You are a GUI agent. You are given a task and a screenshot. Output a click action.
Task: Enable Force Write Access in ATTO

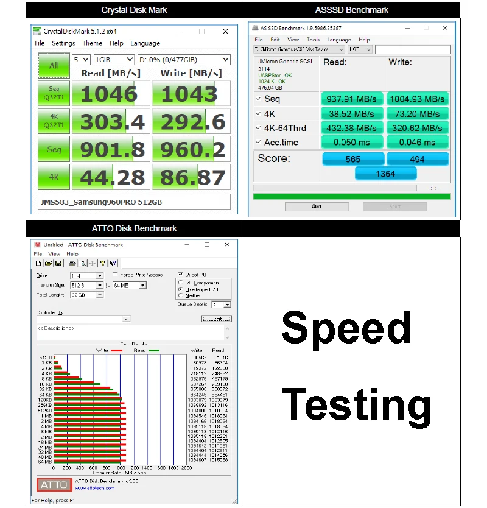coord(115,275)
